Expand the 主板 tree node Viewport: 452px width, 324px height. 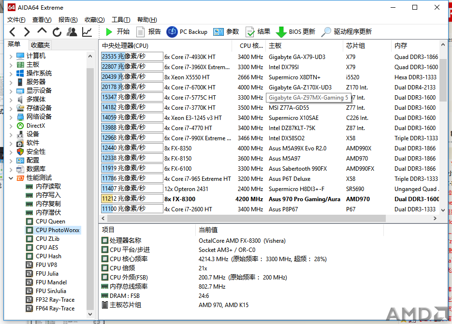[11, 65]
